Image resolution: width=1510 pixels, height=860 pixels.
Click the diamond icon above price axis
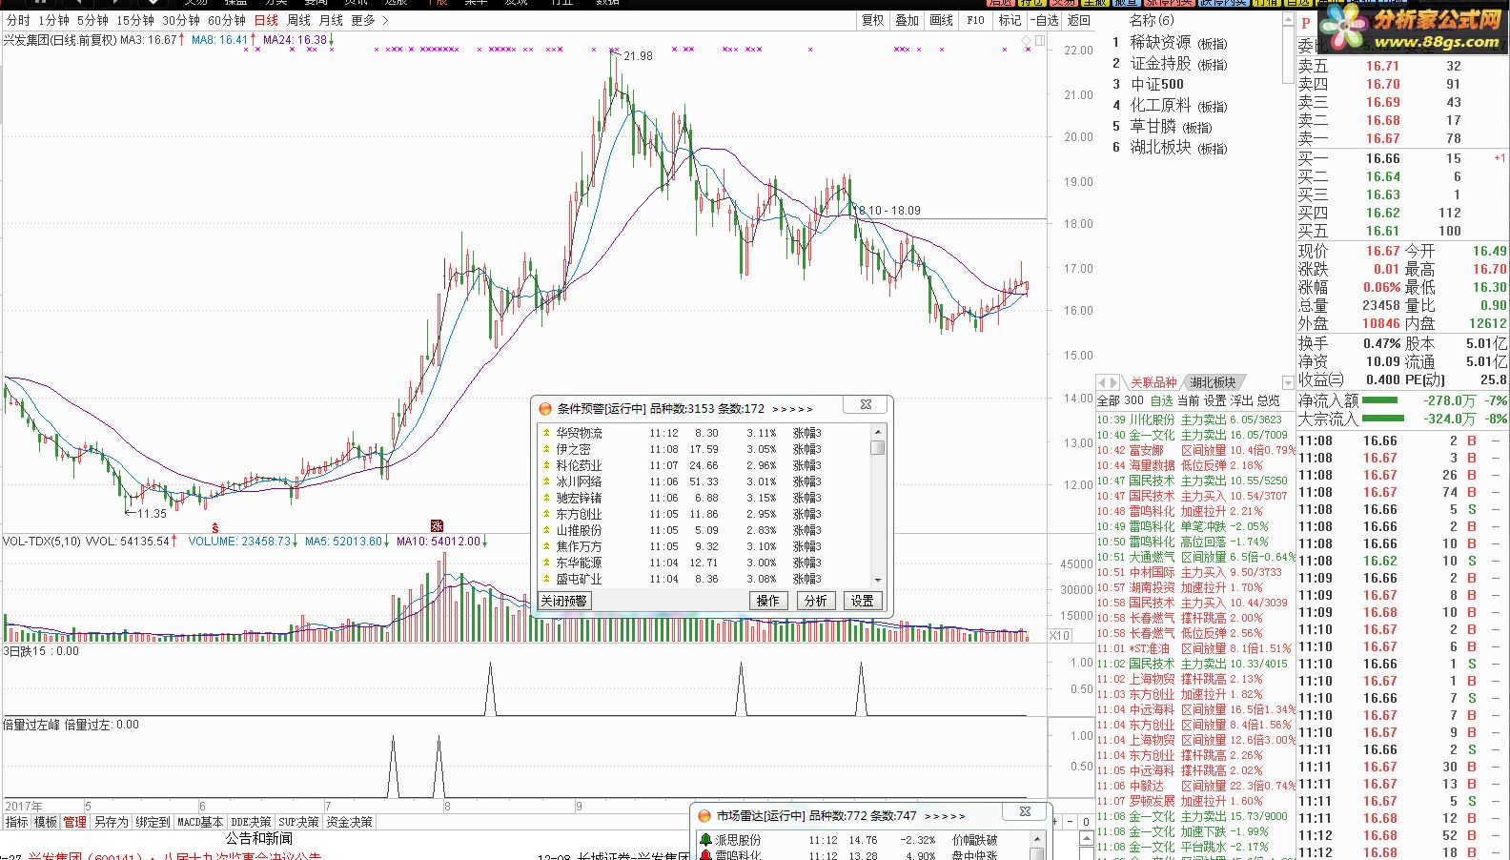pyautogui.click(x=1027, y=40)
